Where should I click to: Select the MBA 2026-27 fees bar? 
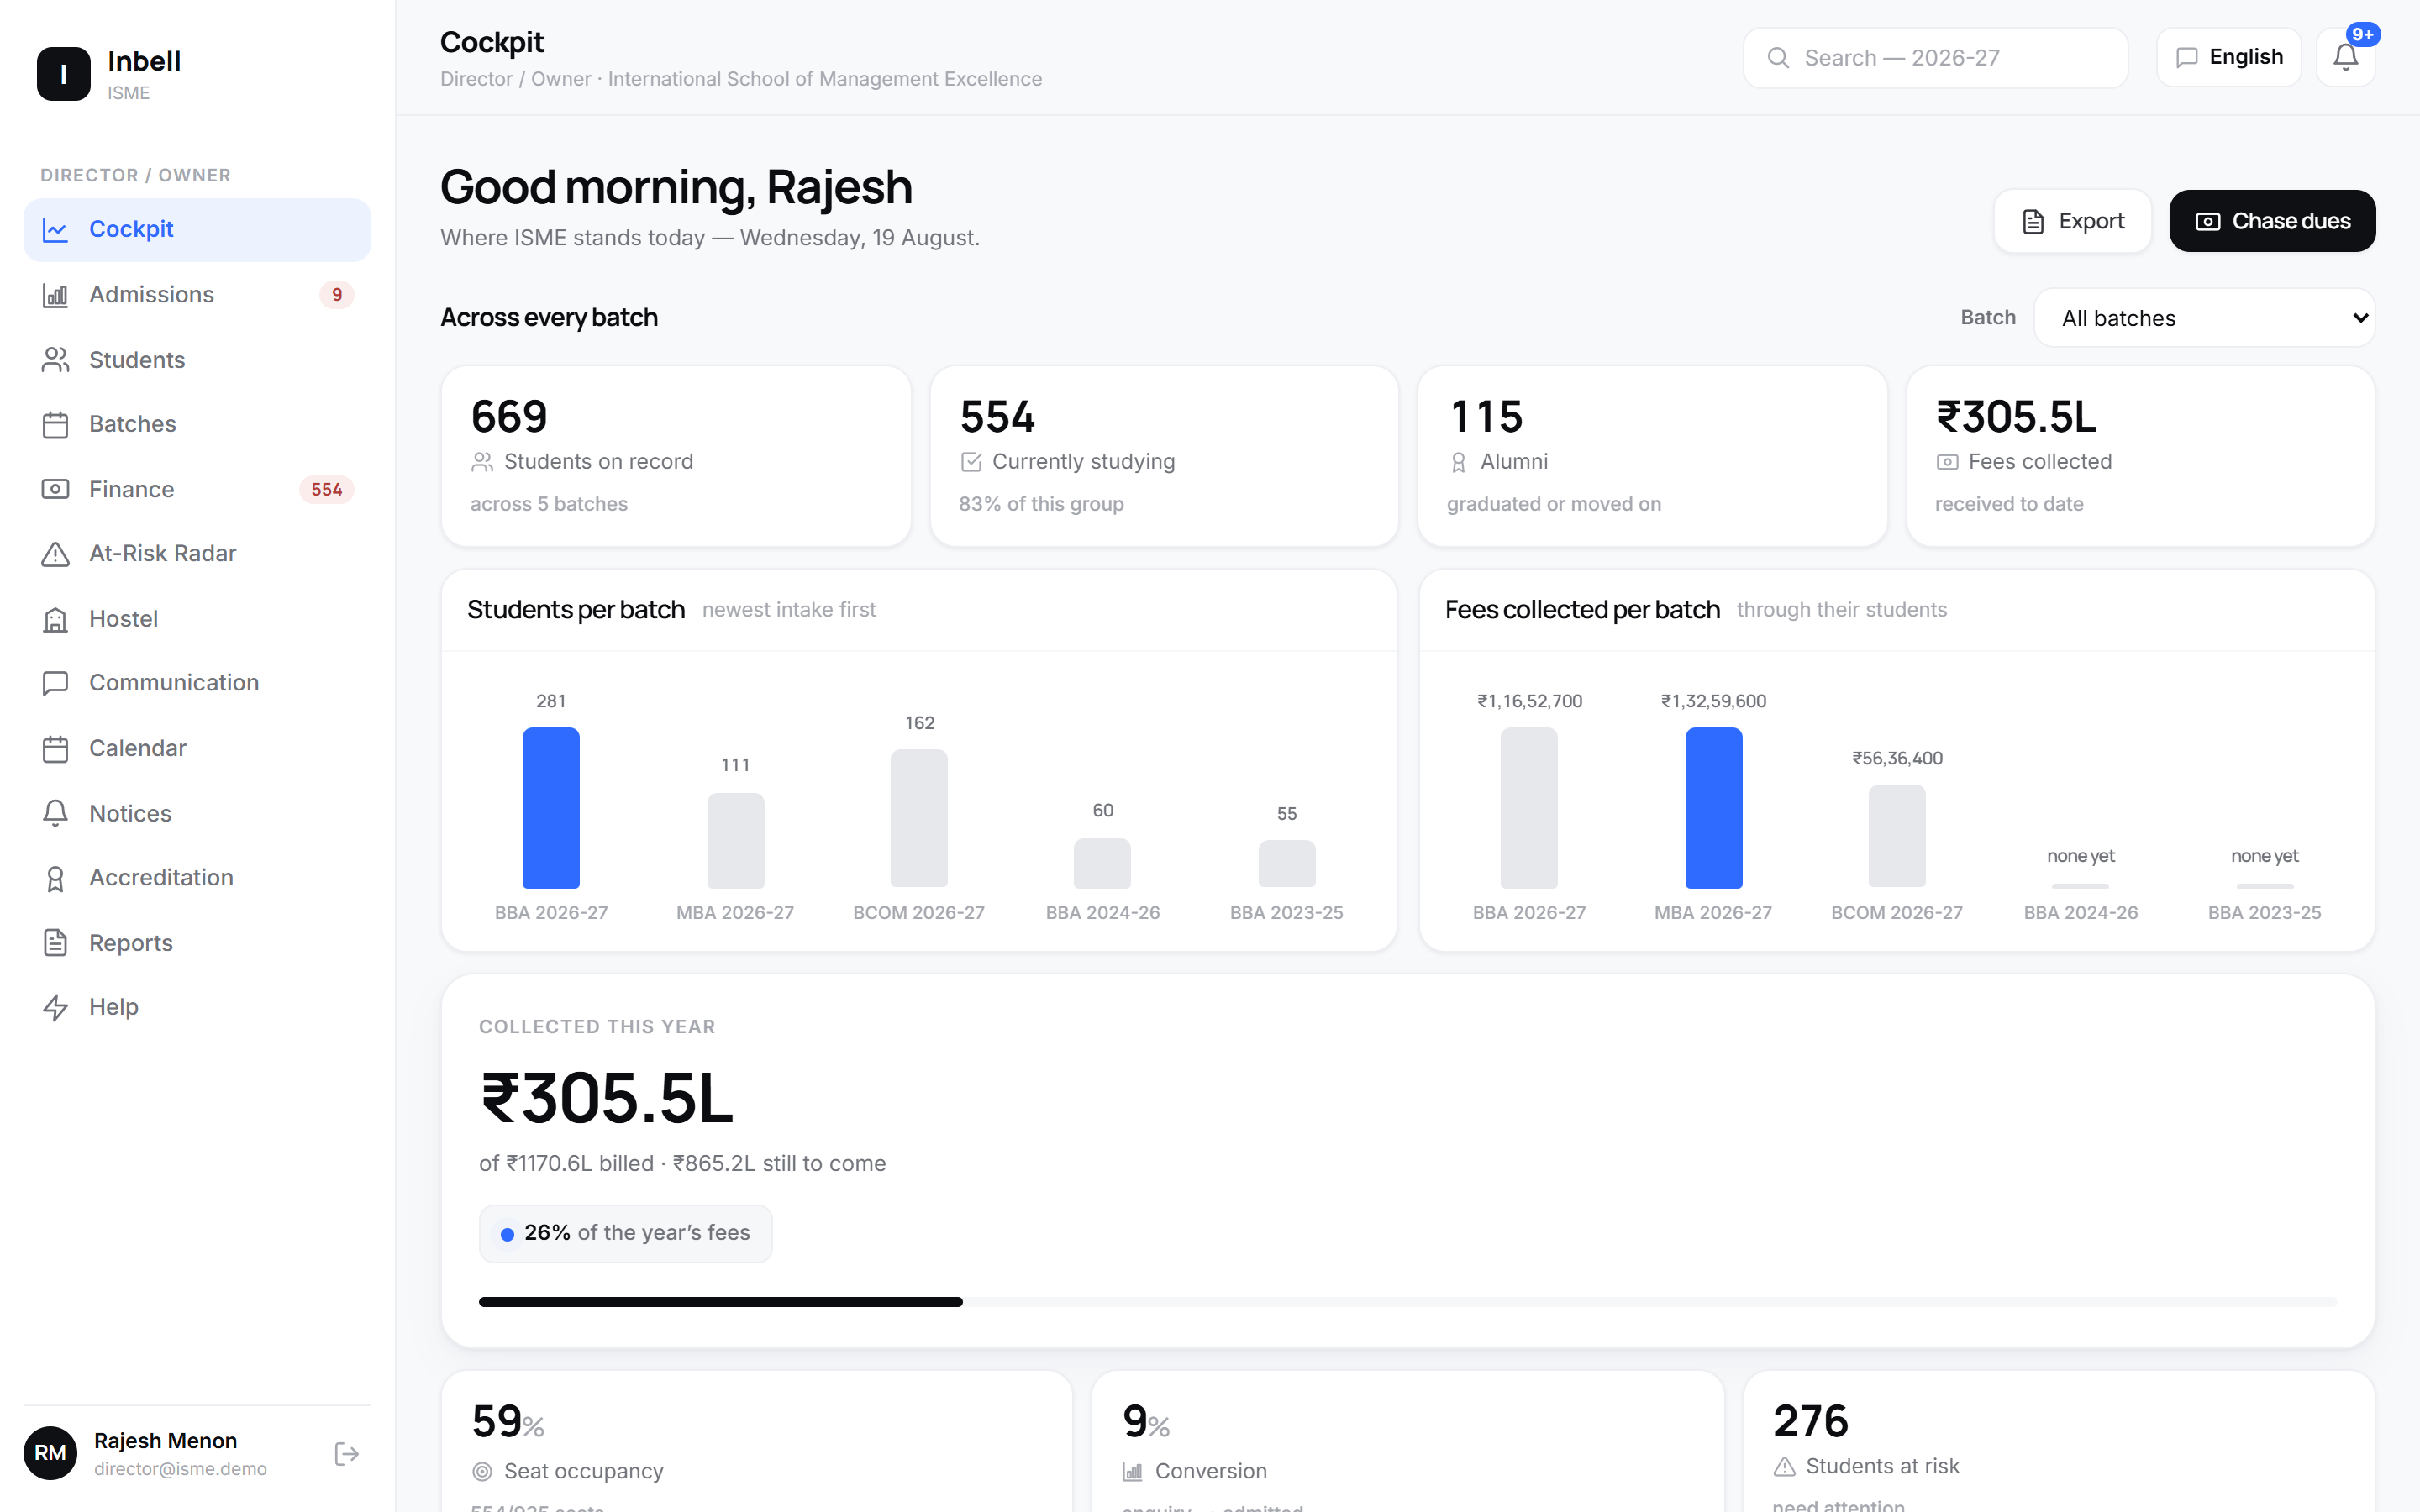click(x=1713, y=808)
